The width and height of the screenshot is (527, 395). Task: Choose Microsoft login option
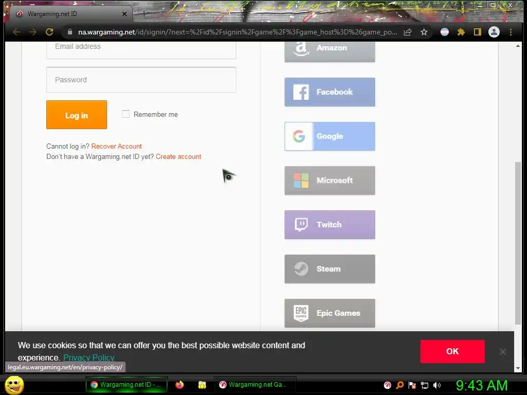point(330,181)
